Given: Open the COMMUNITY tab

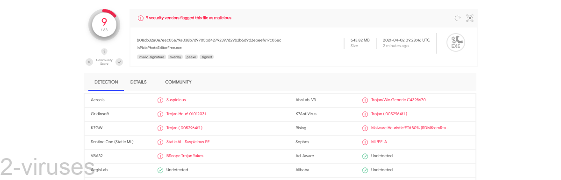Looking at the screenshot, I should point(178,82).
